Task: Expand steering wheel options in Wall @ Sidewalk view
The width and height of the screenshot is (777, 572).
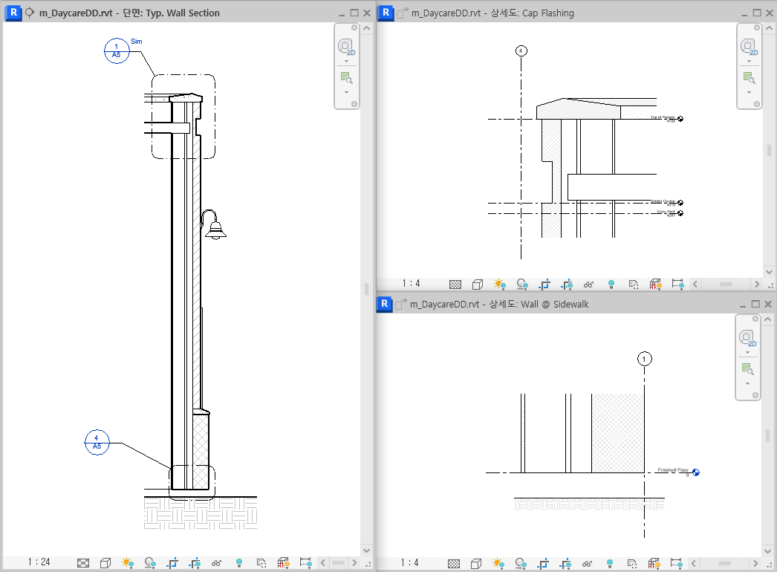Action: pyautogui.click(x=747, y=352)
